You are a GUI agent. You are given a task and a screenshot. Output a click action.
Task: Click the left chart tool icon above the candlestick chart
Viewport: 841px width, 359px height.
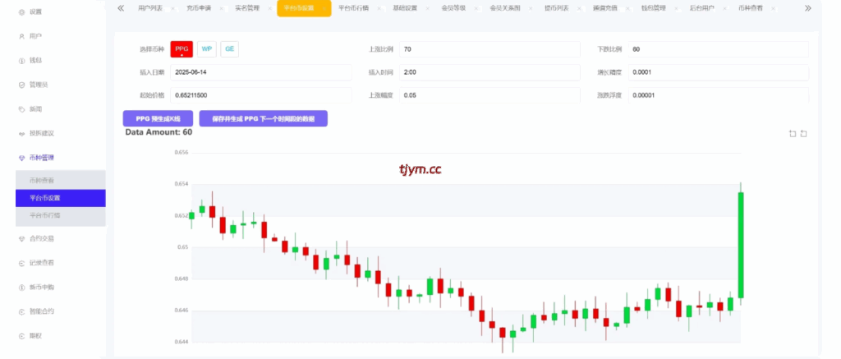pyautogui.click(x=792, y=133)
